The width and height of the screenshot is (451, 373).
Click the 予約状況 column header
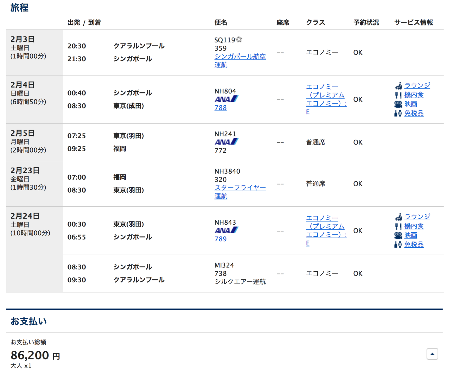(x=366, y=23)
